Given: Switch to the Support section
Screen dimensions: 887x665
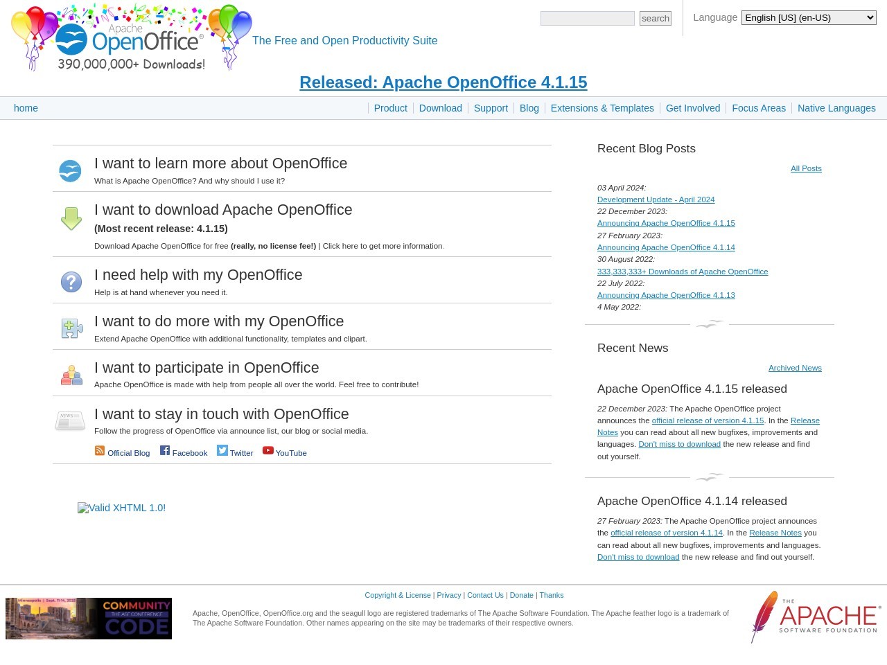Looking at the screenshot, I should click(491, 108).
